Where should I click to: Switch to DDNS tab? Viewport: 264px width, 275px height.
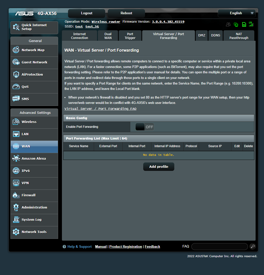click(x=216, y=35)
